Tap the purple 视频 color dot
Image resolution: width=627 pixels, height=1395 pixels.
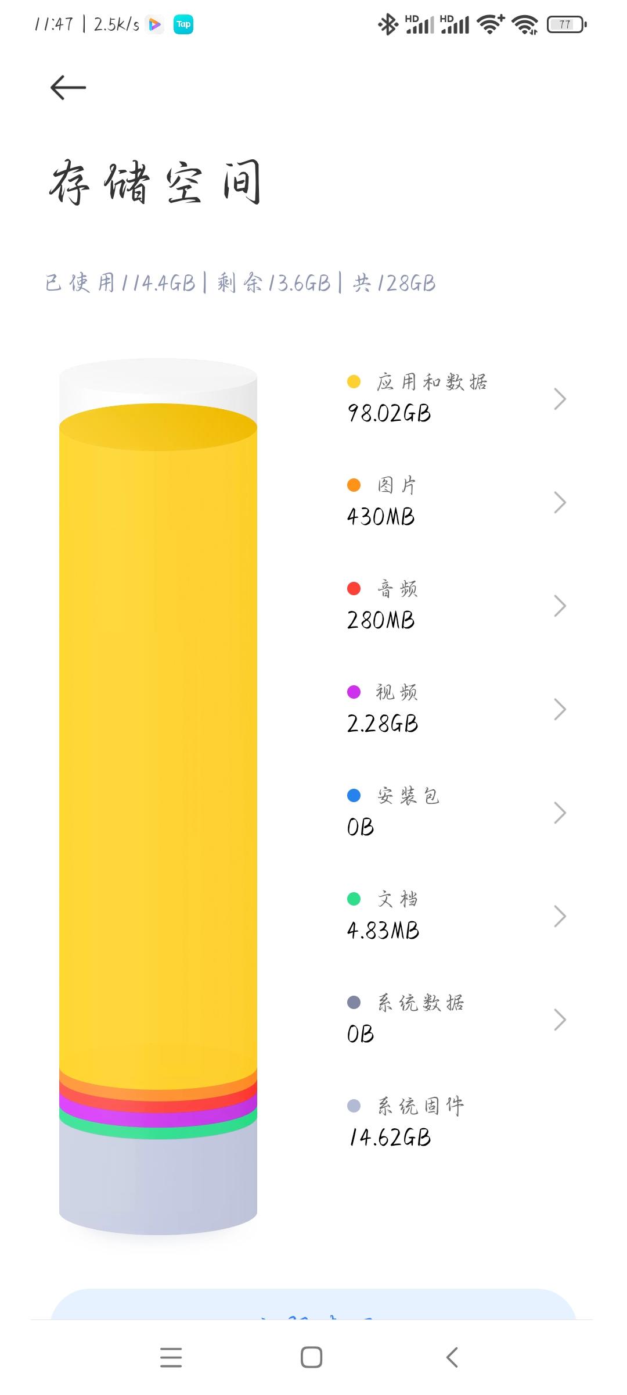tap(354, 692)
